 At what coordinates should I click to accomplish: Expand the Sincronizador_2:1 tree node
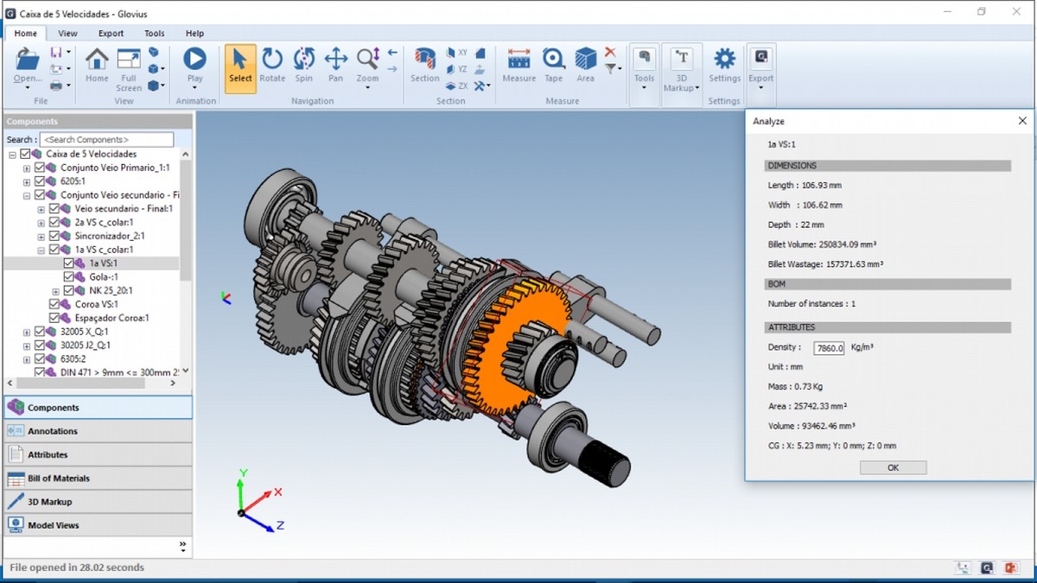point(41,236)
